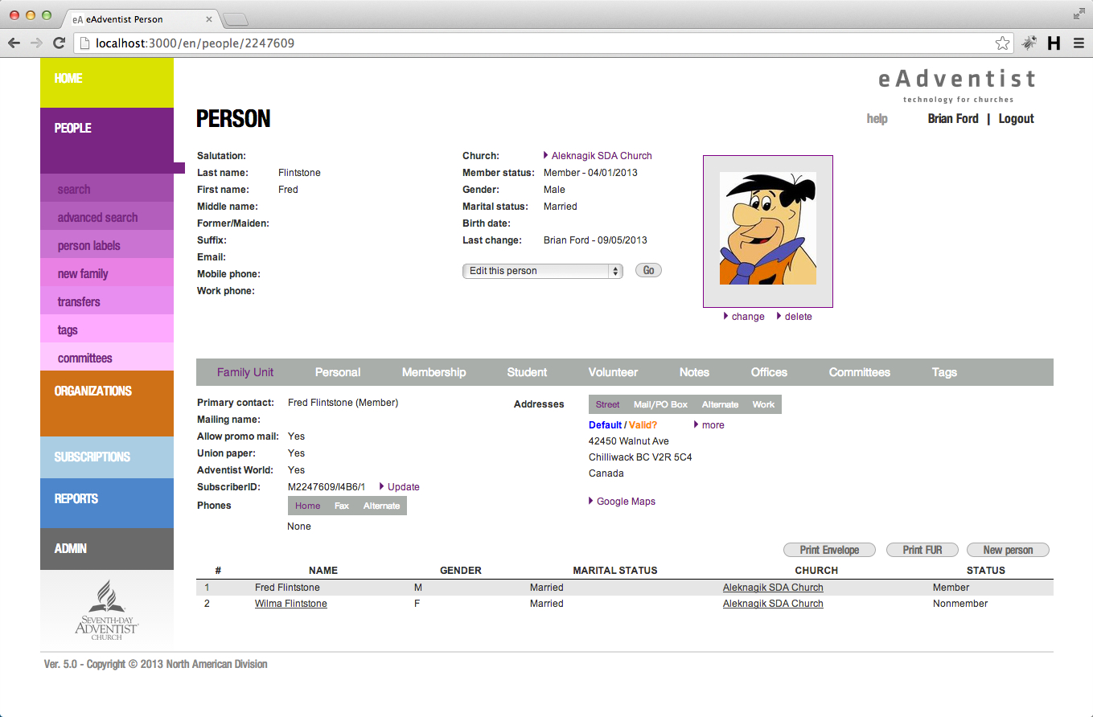Switch to the Family Unit tab
This screenshot has width=1093, height=717.
pyautogui.click(x=245, y=372)
